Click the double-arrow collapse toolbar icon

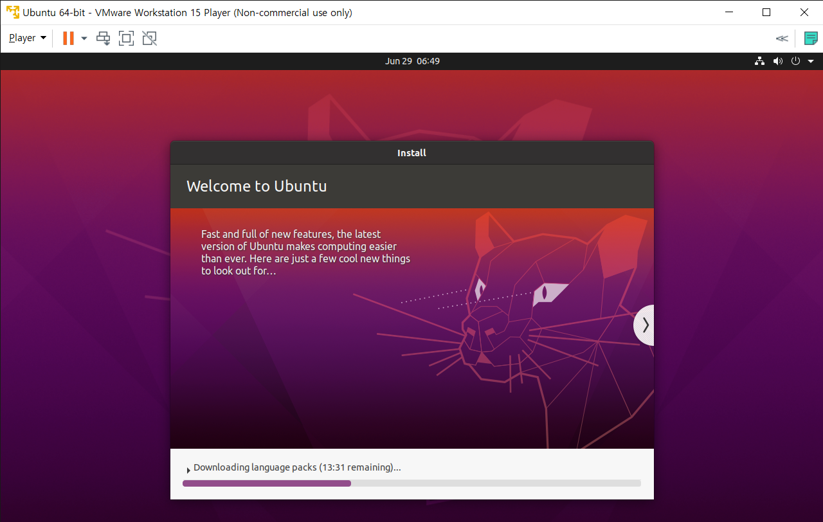pyautogui.click(x=782, y=39)
